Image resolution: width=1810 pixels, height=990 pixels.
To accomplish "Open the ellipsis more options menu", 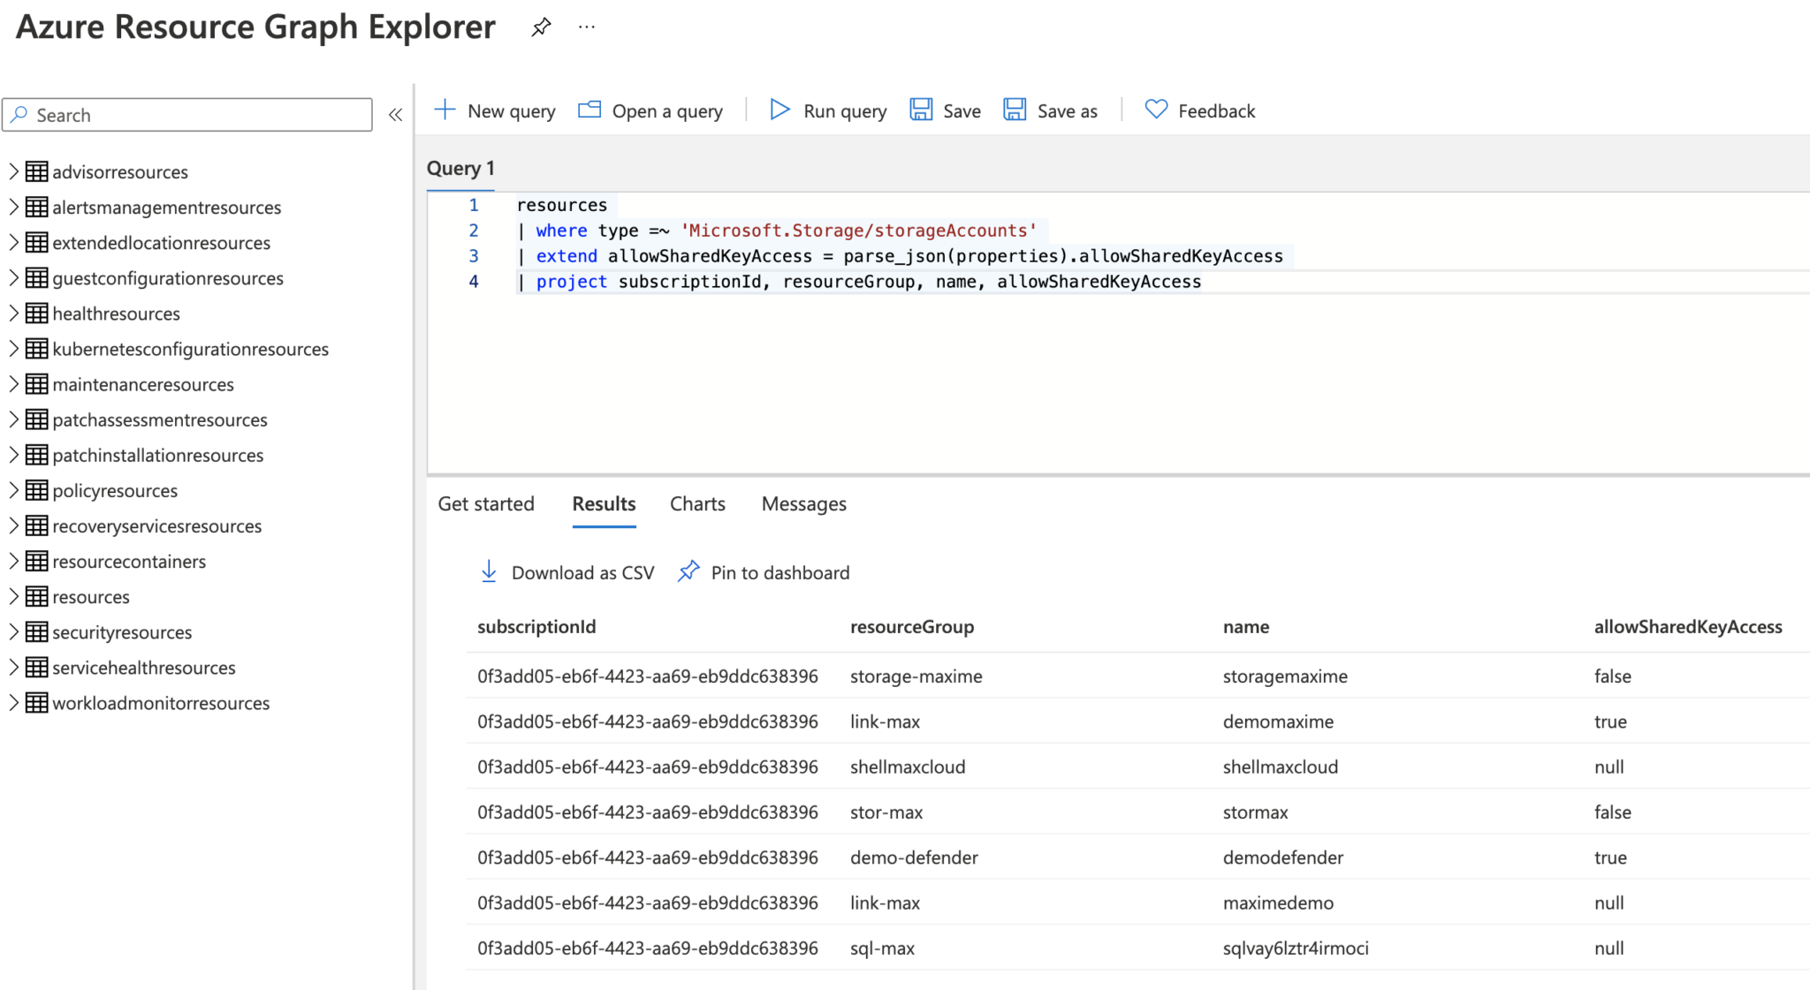I will click(x=587, y=27).
